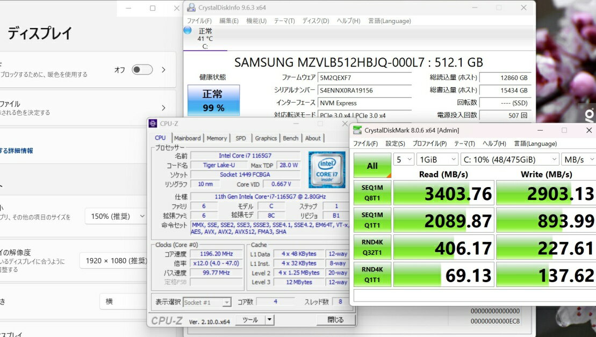Run the RND4K Q32T1 benchmark test

click(x=372, y=248)
